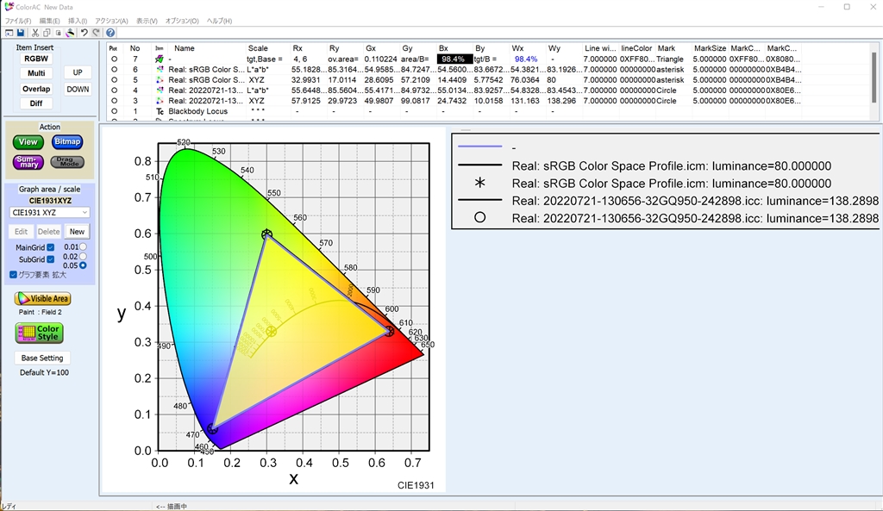Open the ヘルプ(H) menu
Viewport: 883px width, 511px height.
point(219,21)
